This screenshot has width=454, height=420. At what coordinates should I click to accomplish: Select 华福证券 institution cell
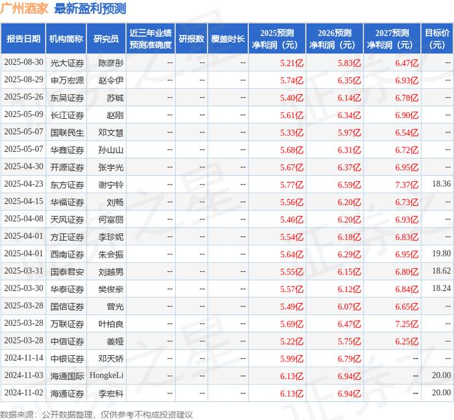coord(67,202)
